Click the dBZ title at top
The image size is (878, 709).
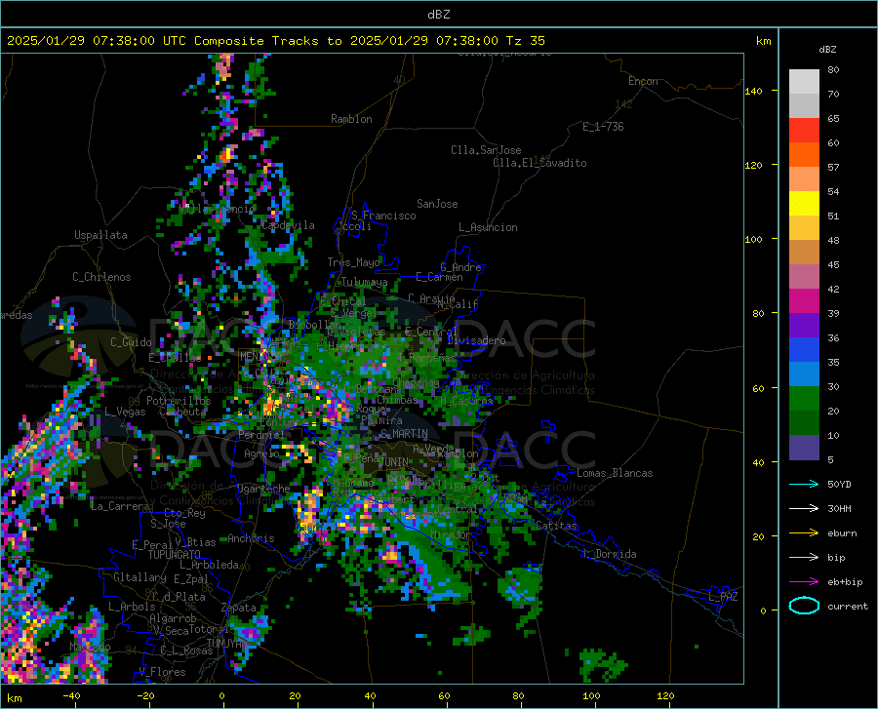tap(438, 15)
